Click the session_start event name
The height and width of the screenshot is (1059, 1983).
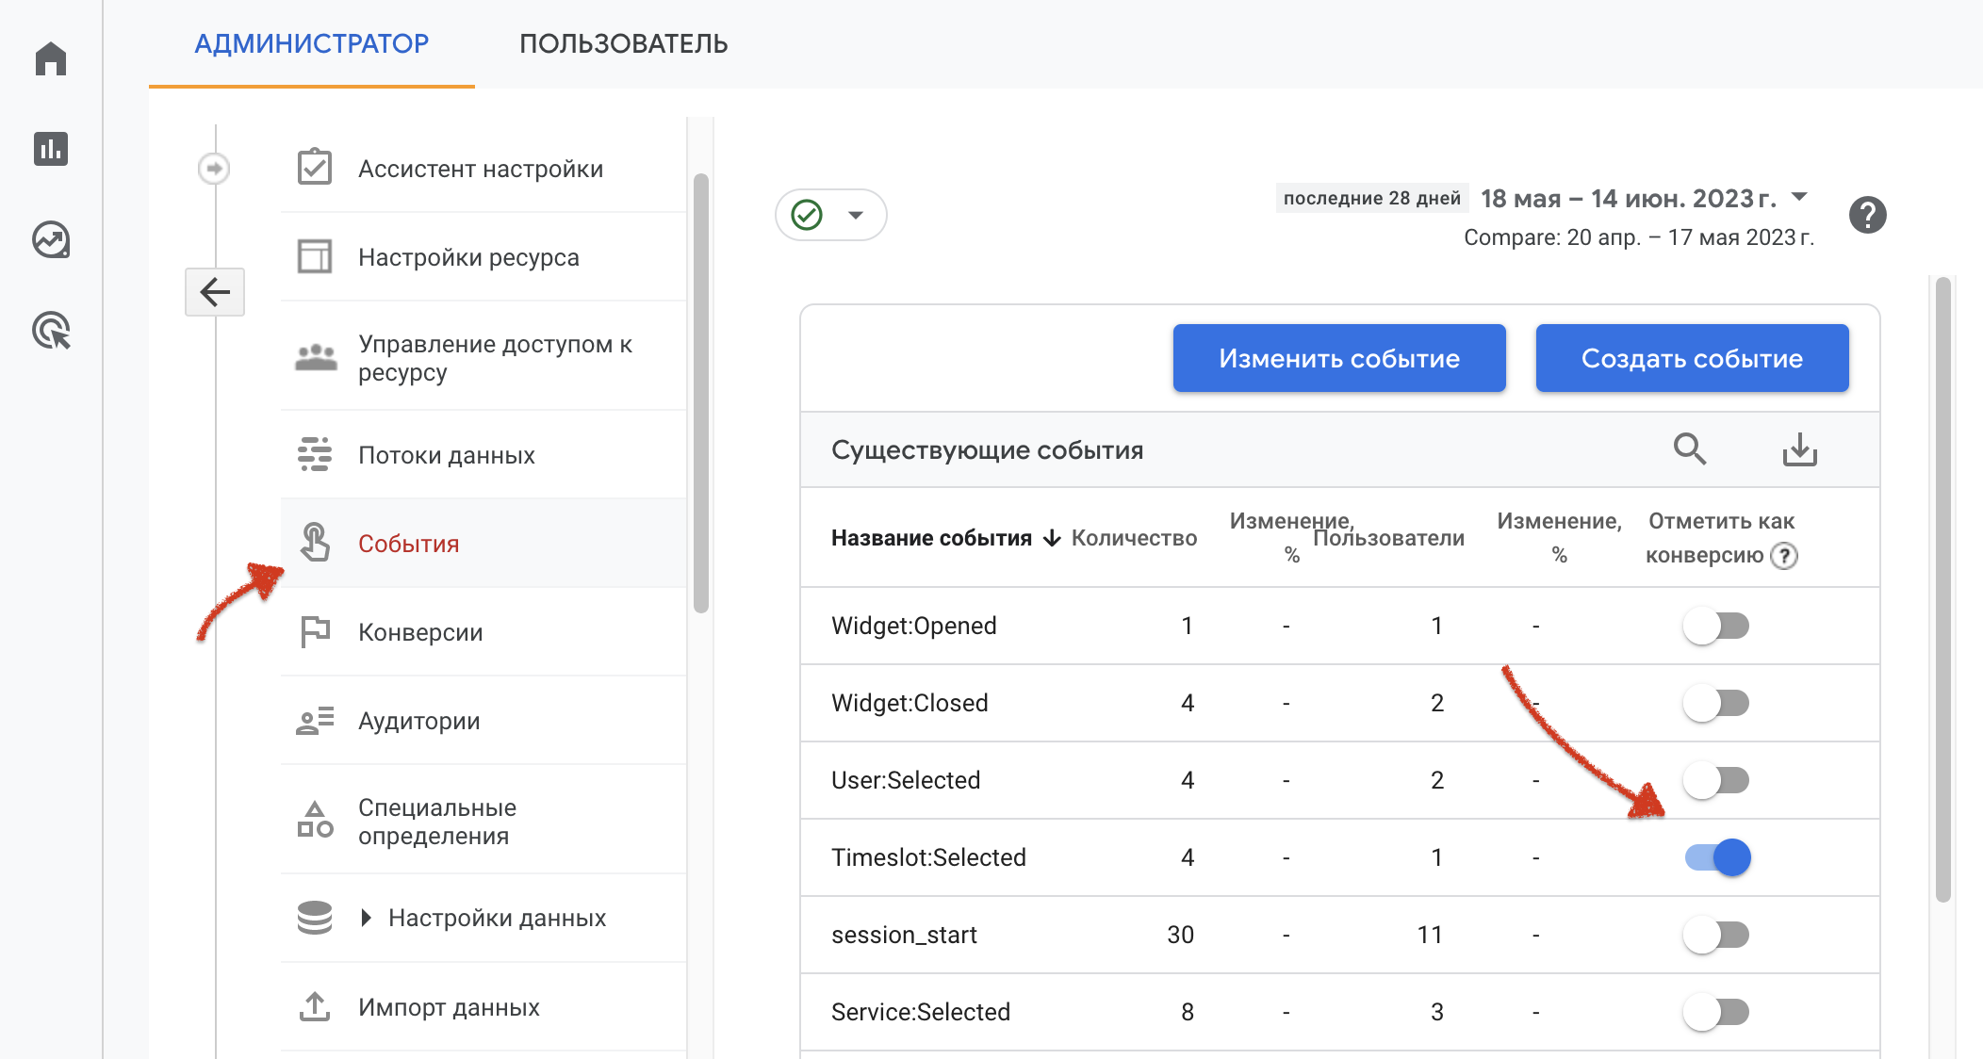(x=904, y=935)
